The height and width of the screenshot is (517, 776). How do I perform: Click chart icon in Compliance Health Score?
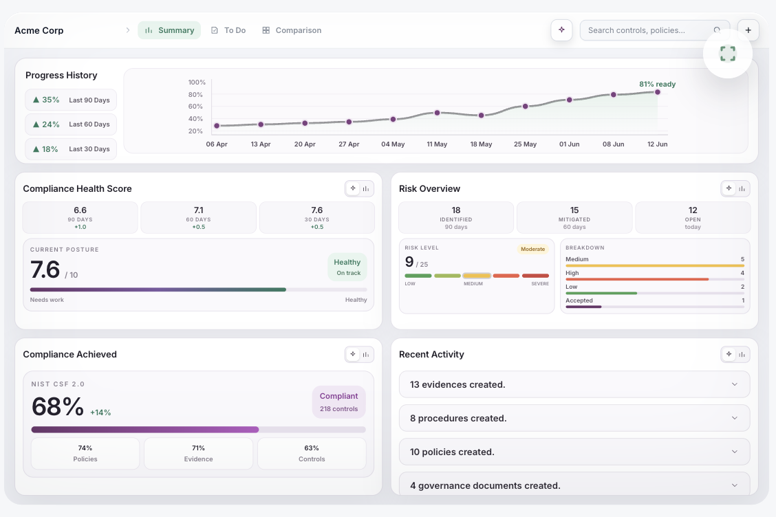pyautogui.click(x=366, y=188)
